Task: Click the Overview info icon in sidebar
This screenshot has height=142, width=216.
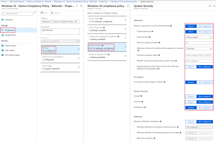Action: click(2, 20)
